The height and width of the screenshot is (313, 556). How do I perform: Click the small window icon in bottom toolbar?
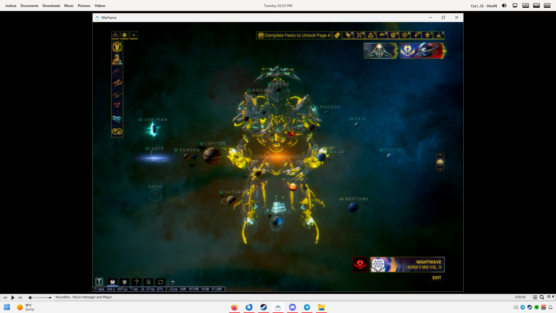click(173, 282)
